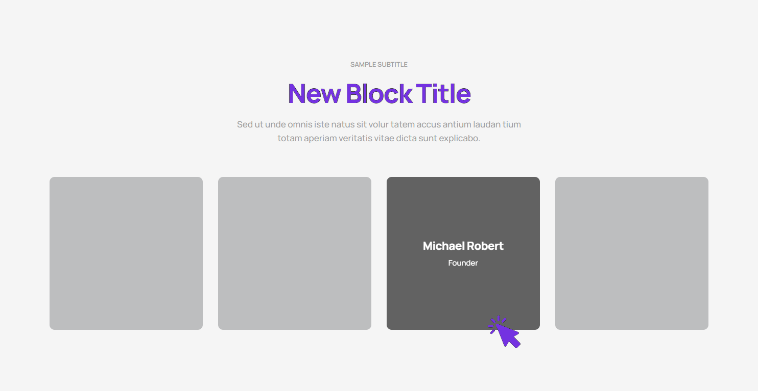Viewport: 758px width, 391px height.
Task: Click the Founder role label
Action: (x=463, y=263)
